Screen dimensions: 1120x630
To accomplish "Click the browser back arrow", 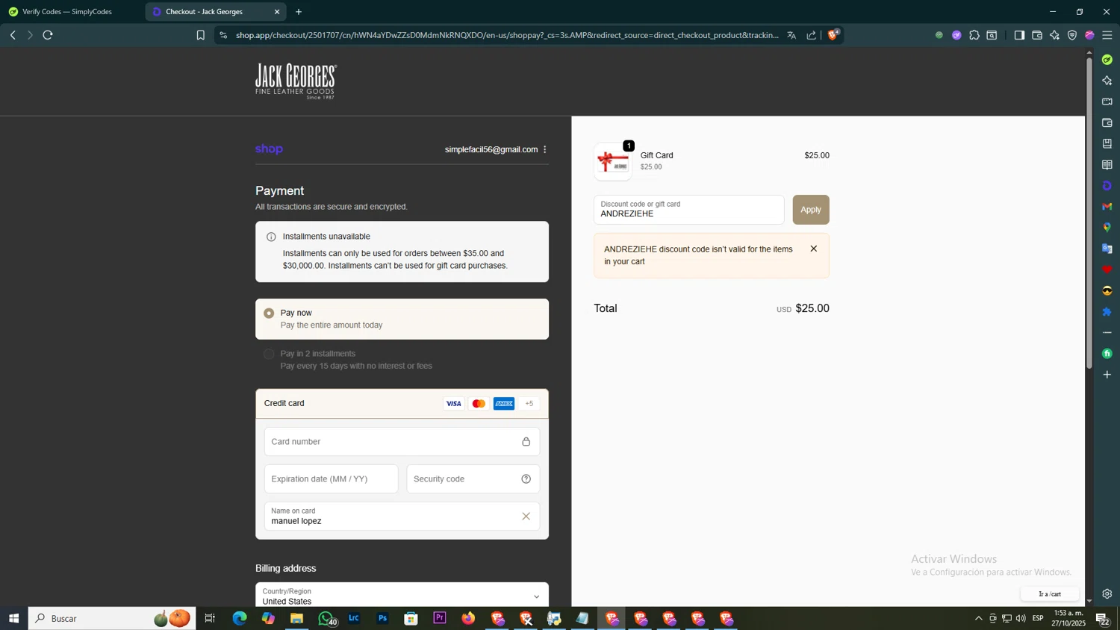I will tap(13, 35).
